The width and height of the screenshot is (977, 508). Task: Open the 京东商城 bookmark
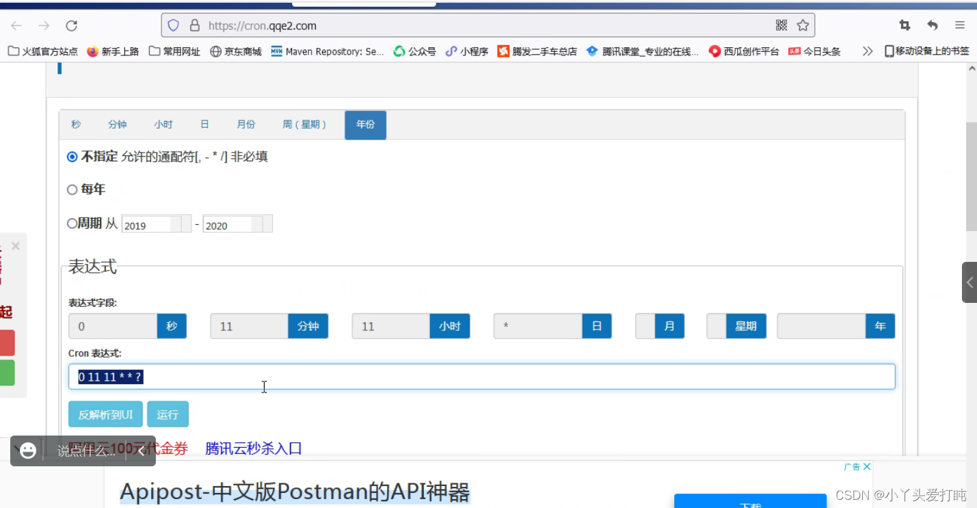[236, 51]
